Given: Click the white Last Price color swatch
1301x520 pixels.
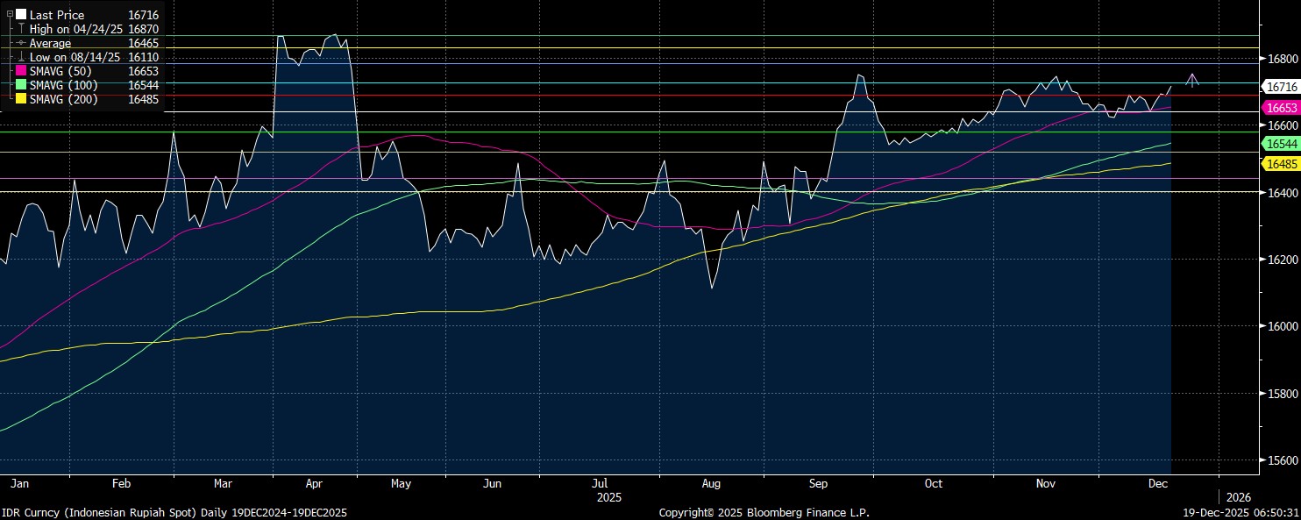Looking at the screenshot, I should [x=21, y=15].
